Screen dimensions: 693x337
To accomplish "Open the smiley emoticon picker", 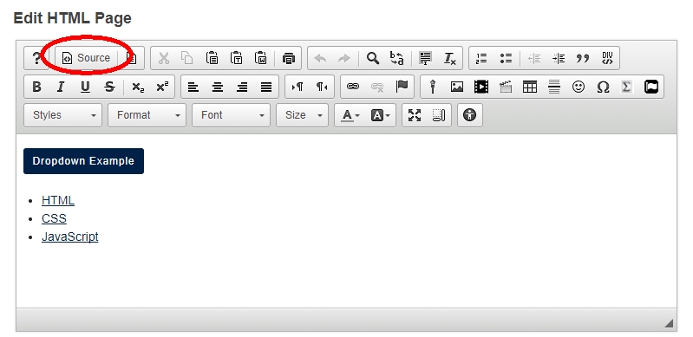I will [579, 87].
